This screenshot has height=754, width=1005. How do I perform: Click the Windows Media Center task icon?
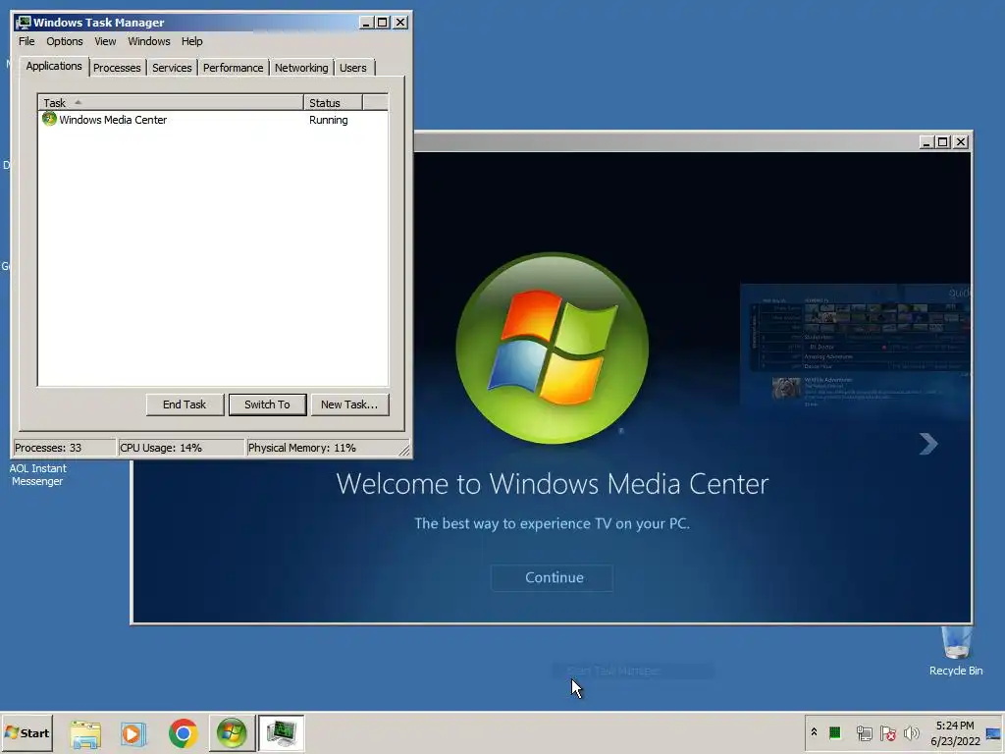(49, 119)
